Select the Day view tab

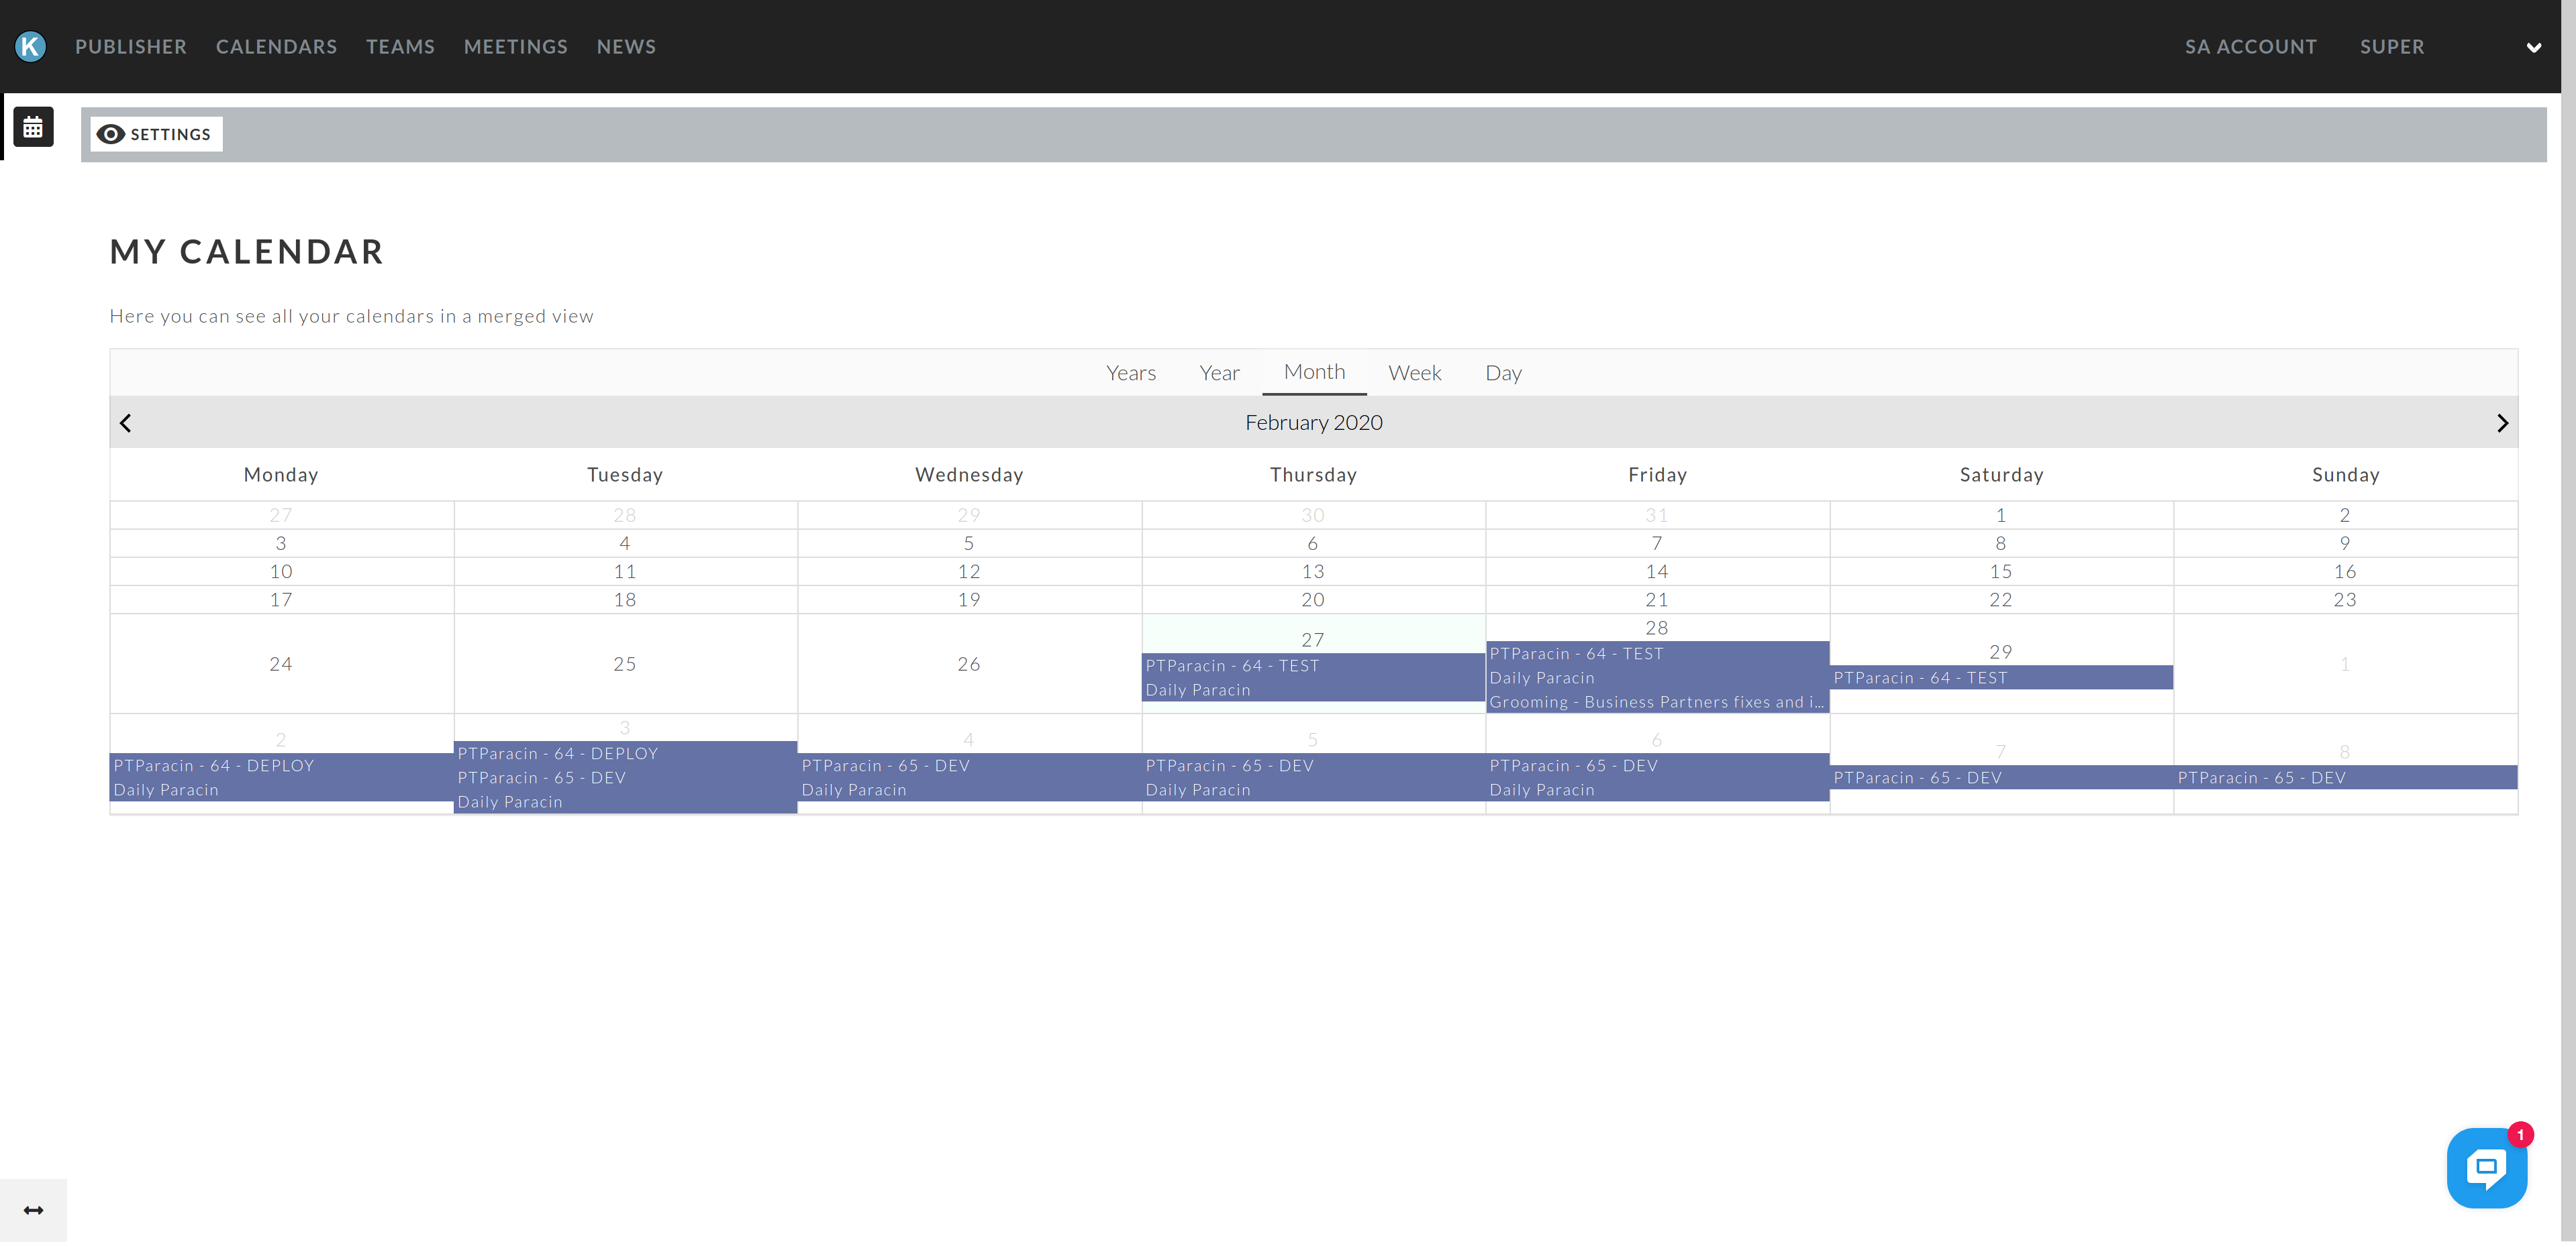(x=1503, y=373)
